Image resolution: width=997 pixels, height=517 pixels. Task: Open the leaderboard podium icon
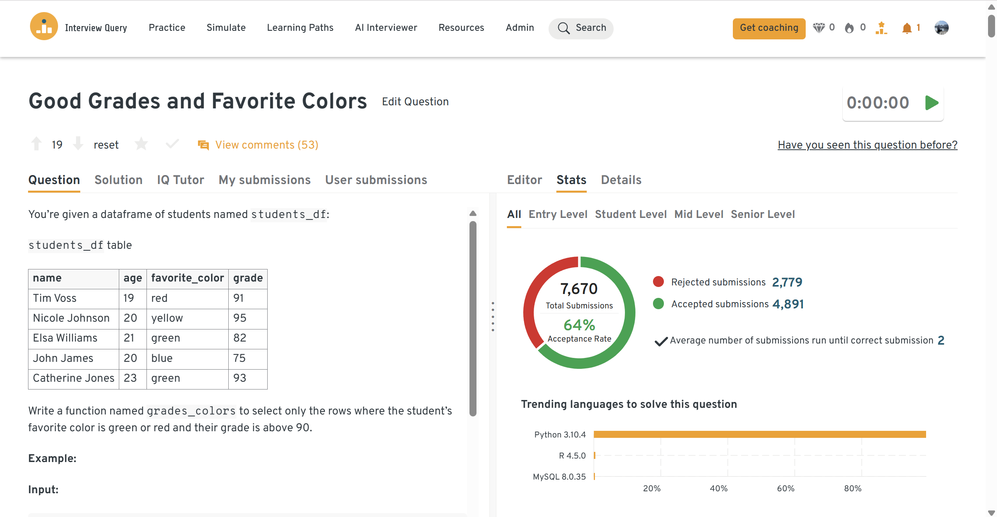click(x=881, y=28)
